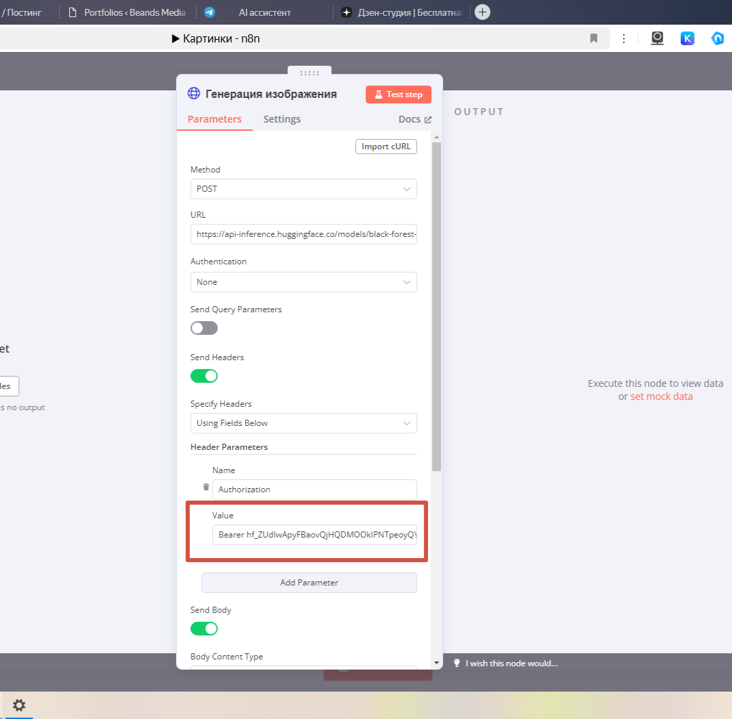Click the Import cURL button
The width and height of the screenshot is (732, 719).
tap(386, 147)
